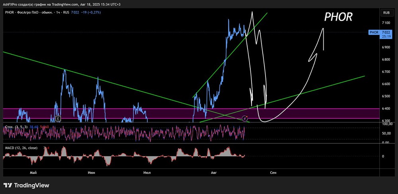
Task: Click the Июн label on the time axis
Action: [x=92, y=172]
